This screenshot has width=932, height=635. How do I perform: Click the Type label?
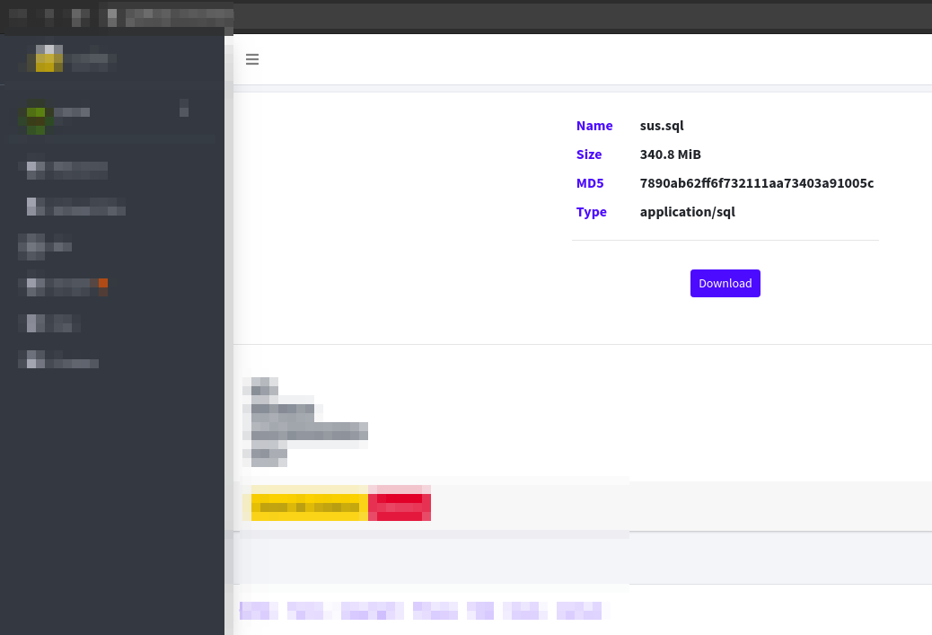point(592,212)
